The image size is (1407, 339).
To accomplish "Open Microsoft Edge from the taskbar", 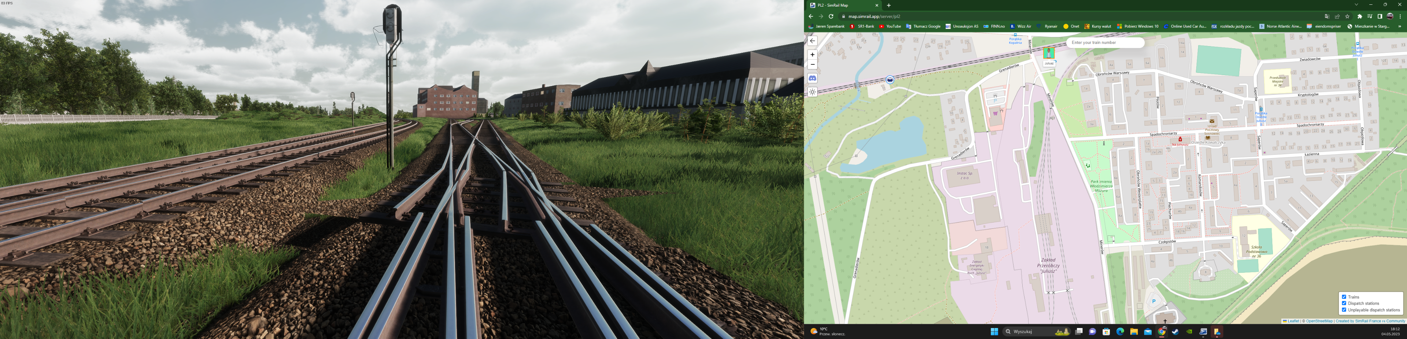I will pyautogui.click(x=1120, y=331).
